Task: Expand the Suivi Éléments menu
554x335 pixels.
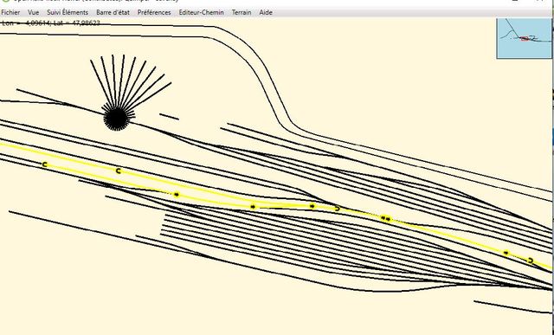Action: click(68, 12)
